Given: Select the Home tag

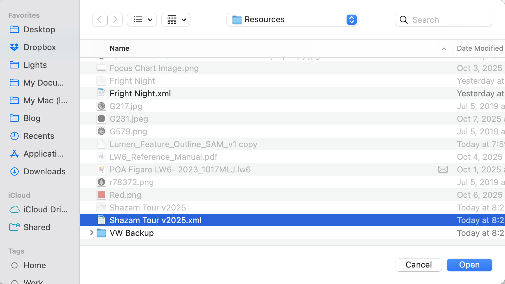Looking at the screenshot, I should coord(35,265).
